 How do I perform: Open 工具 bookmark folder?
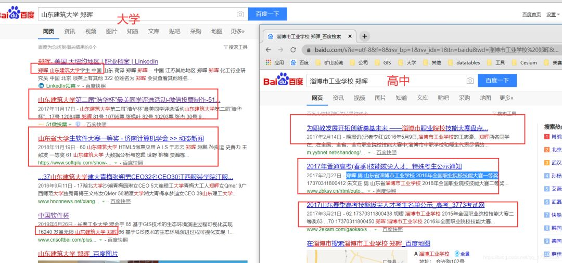[496, 62]
